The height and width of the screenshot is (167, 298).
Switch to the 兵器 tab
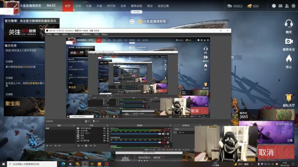(x=99, y=6)
